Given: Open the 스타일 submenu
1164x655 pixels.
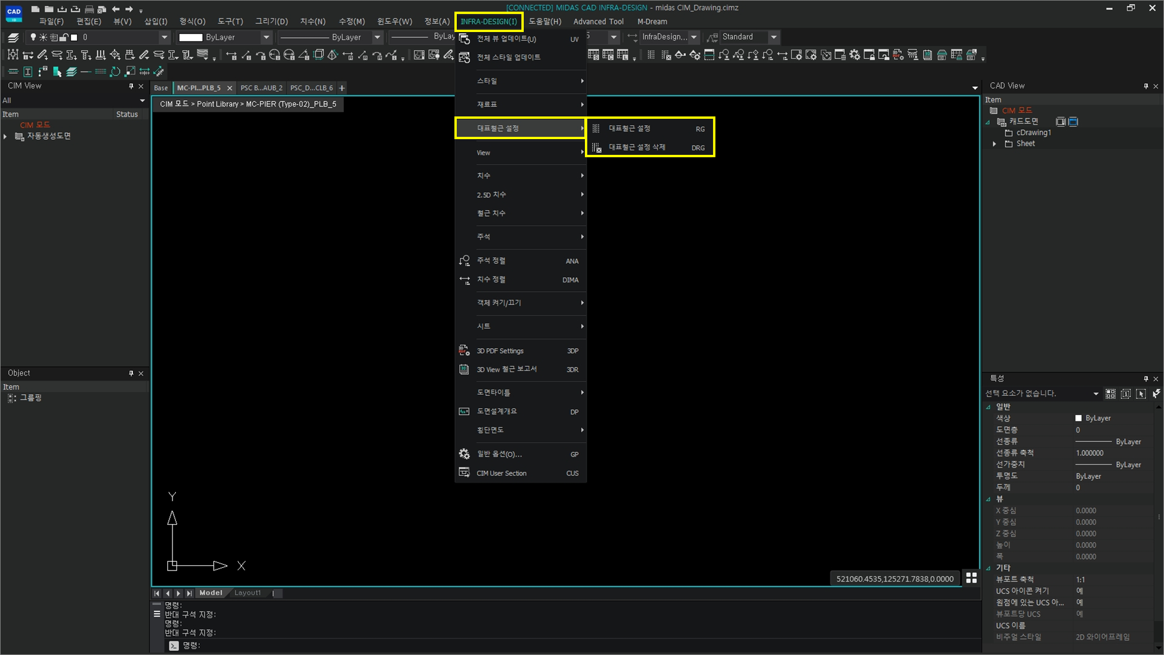Looking at the screenshot, I should tap(520, 81).
